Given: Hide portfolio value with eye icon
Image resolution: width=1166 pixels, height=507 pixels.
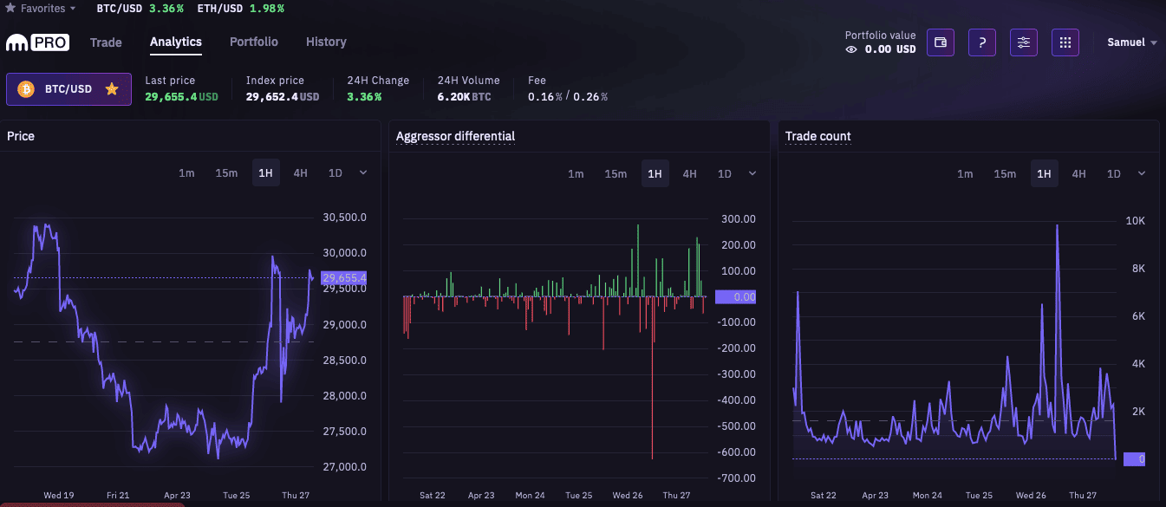Looking at the screenshot, I should point(851,49).
